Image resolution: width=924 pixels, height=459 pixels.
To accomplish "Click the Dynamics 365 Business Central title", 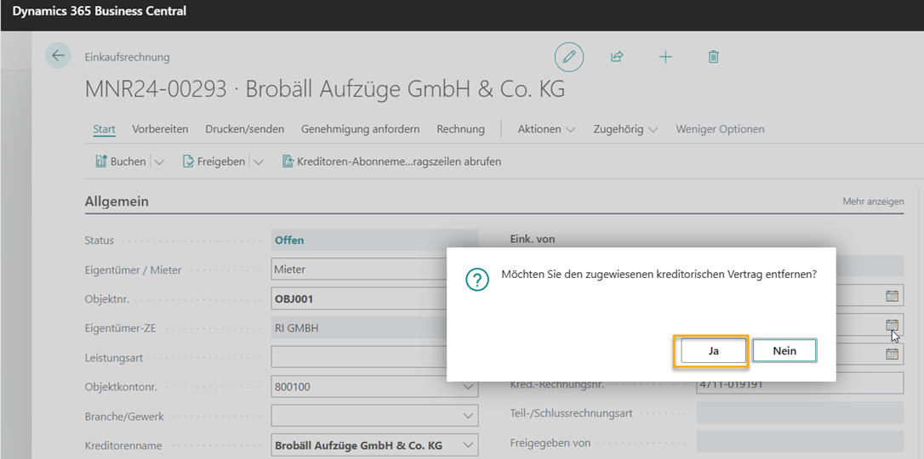I will point(100,11).
